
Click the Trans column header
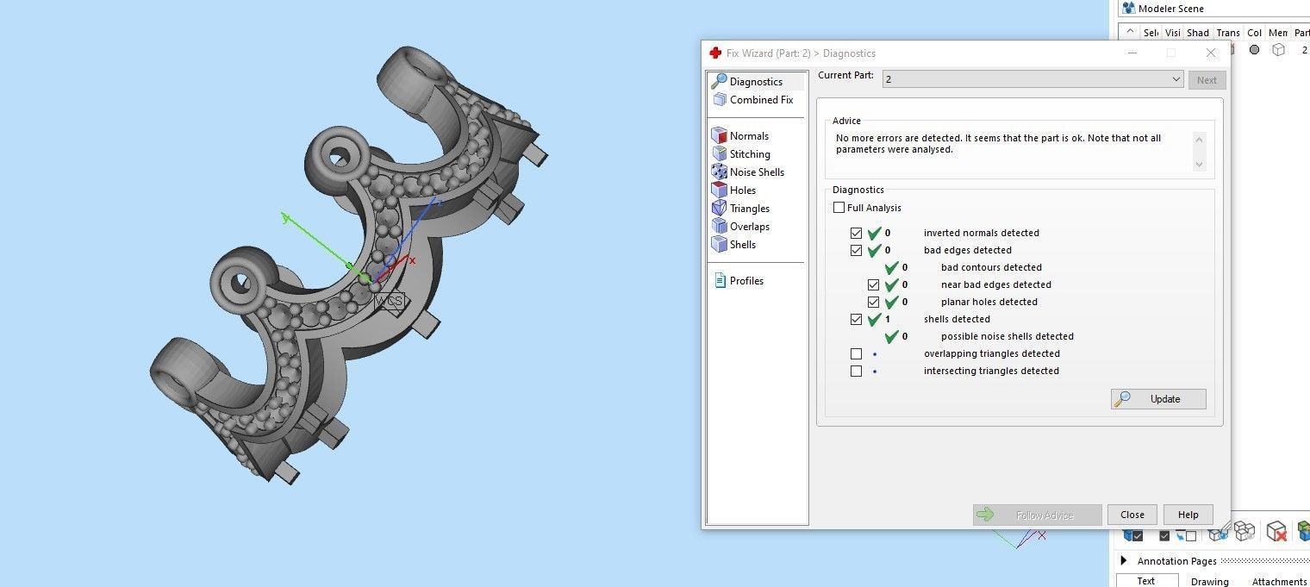(x=1227, y=33)
